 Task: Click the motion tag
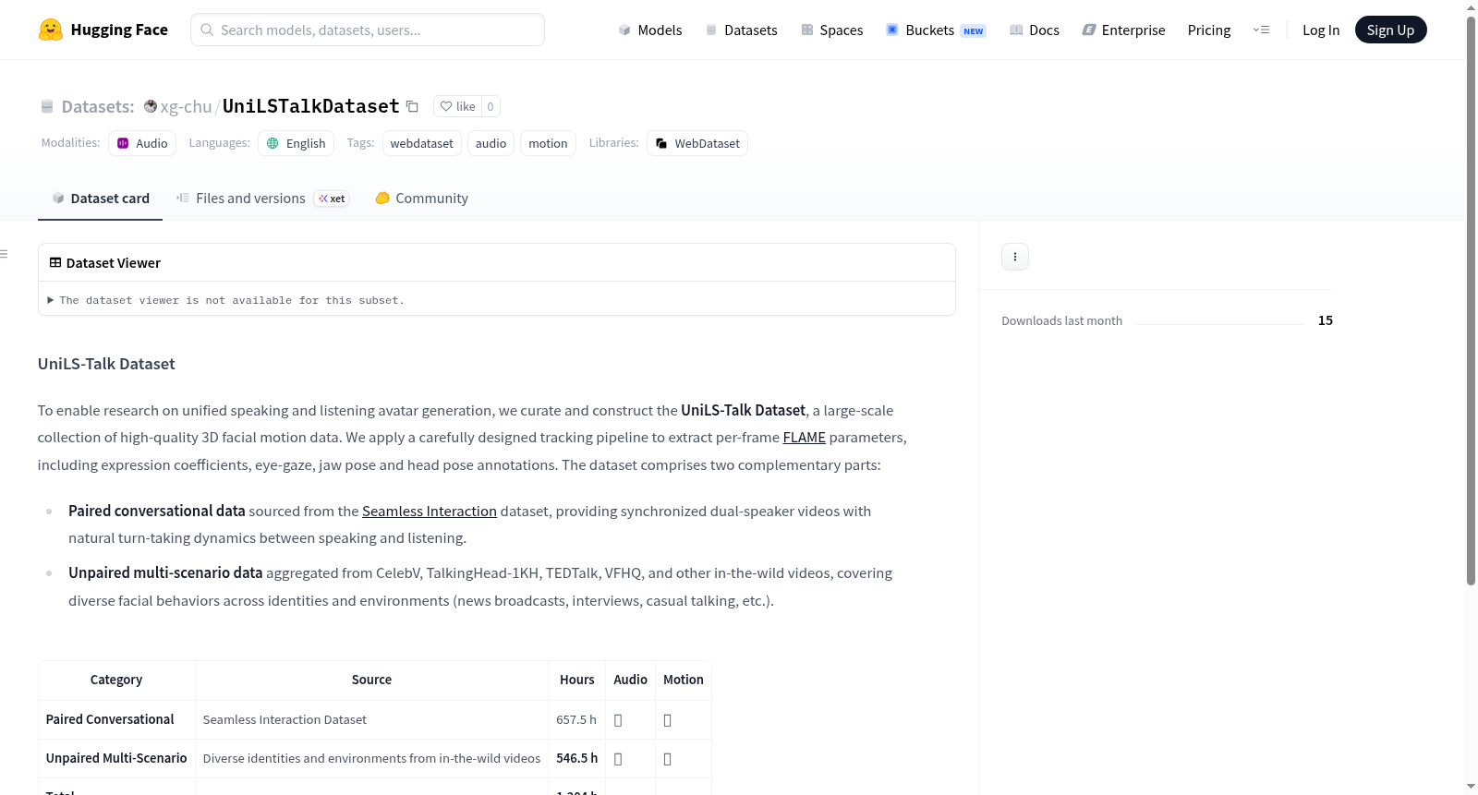pos(548,143)
